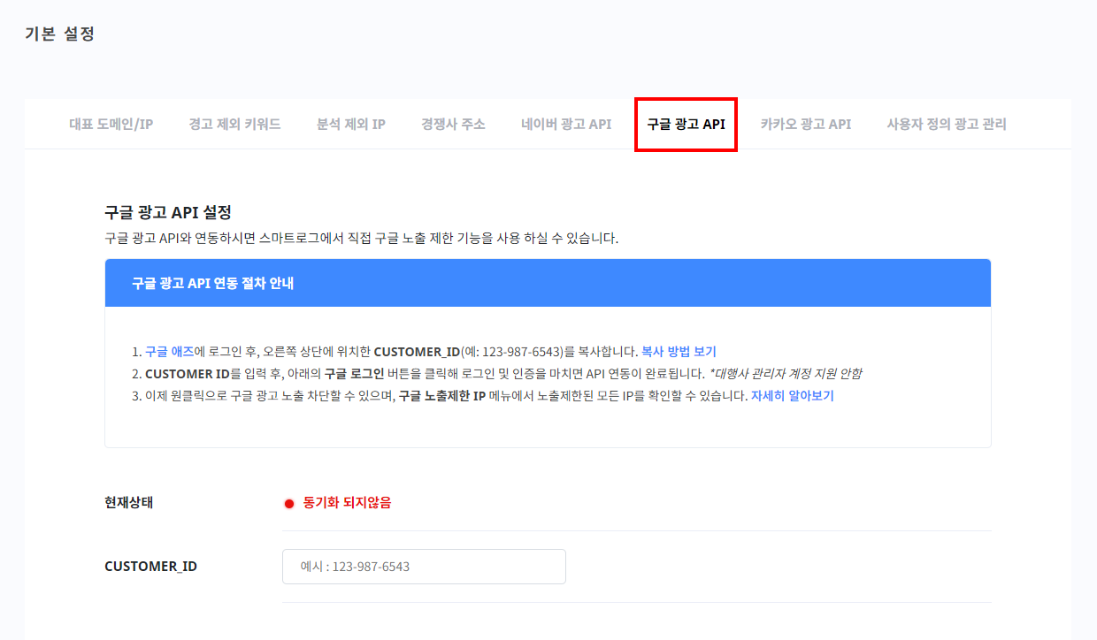Click the blue 구글 광고 API 연동 절차 안내 banner
Image resolution: width=1097 pixels, height=640 pixels.
pyautogui.click(x=548, y=281)
